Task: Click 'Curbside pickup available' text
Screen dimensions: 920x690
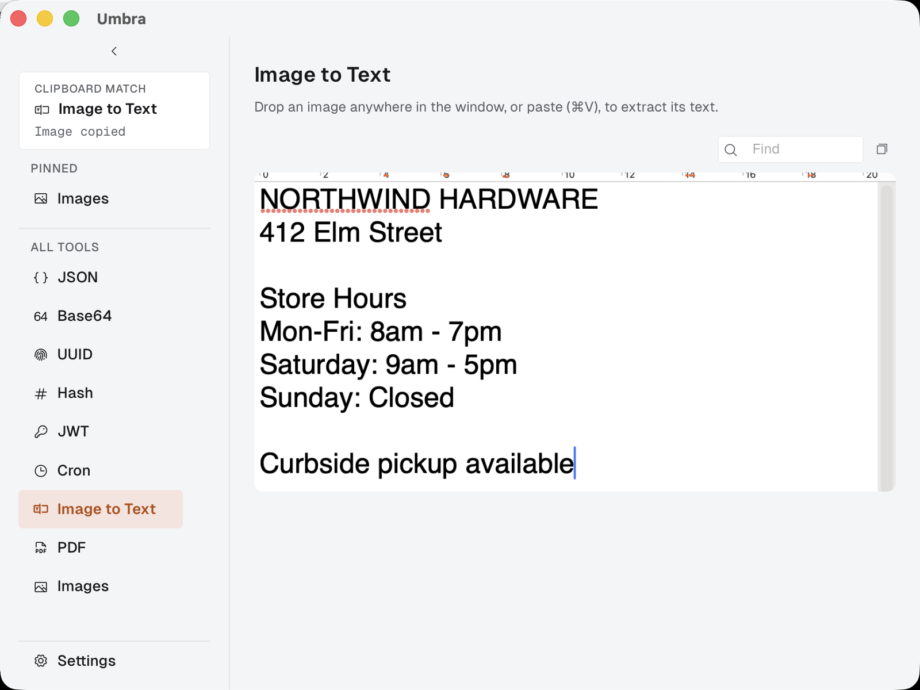Action: [x=417, y=464]
